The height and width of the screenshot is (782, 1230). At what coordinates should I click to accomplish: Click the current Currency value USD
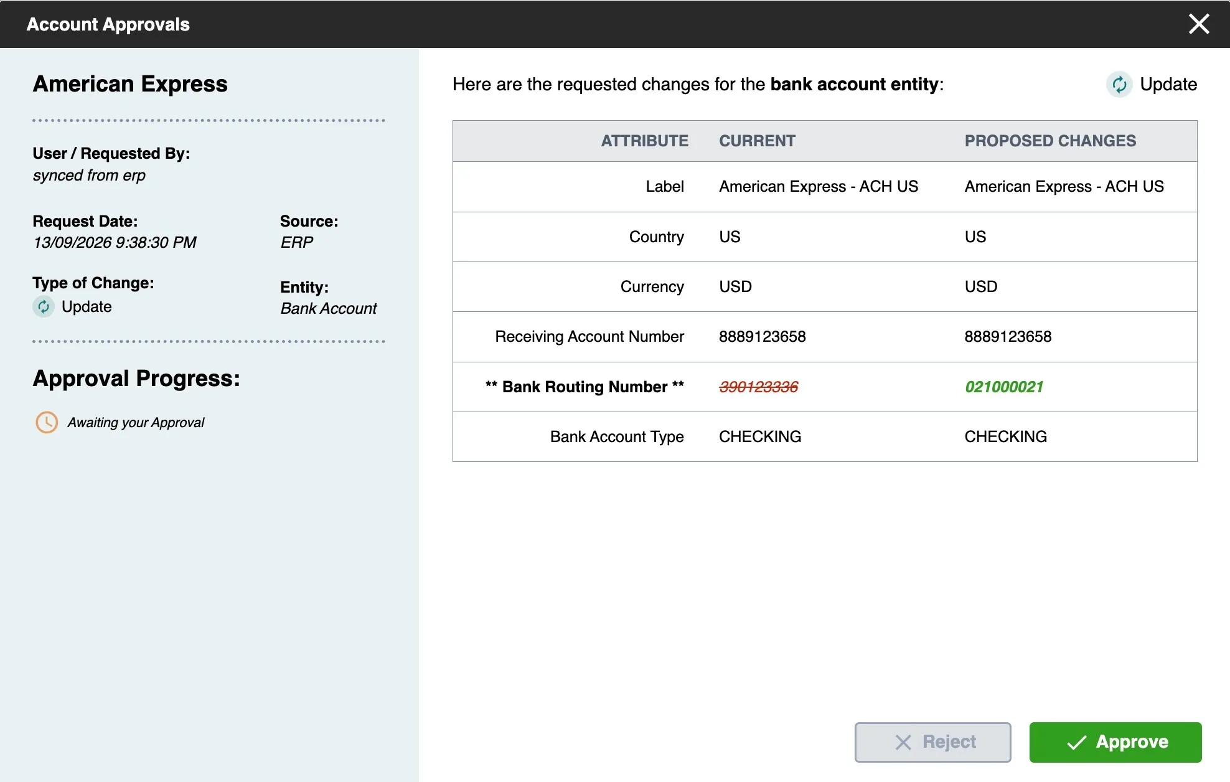[735, 286]
